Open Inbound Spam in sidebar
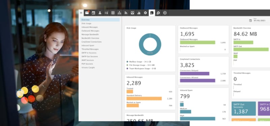Screen dimensions: 270x126 [x=100, y=45]
